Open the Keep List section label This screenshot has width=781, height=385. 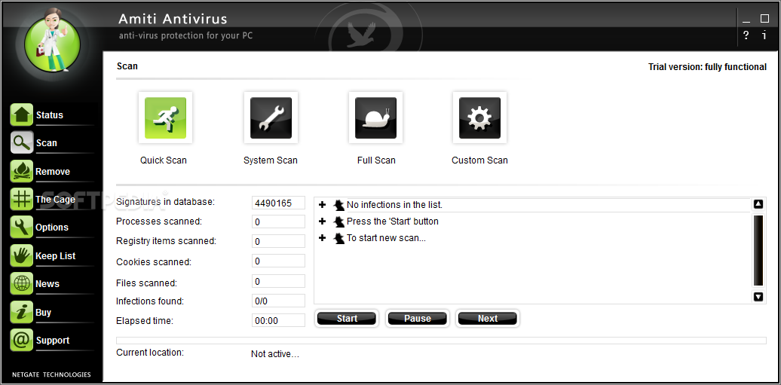click(55, 255)
